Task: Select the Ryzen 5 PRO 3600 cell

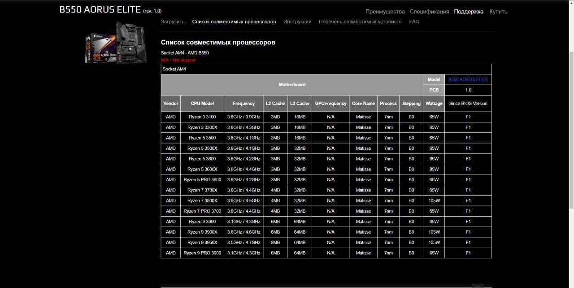Action: 202,180
